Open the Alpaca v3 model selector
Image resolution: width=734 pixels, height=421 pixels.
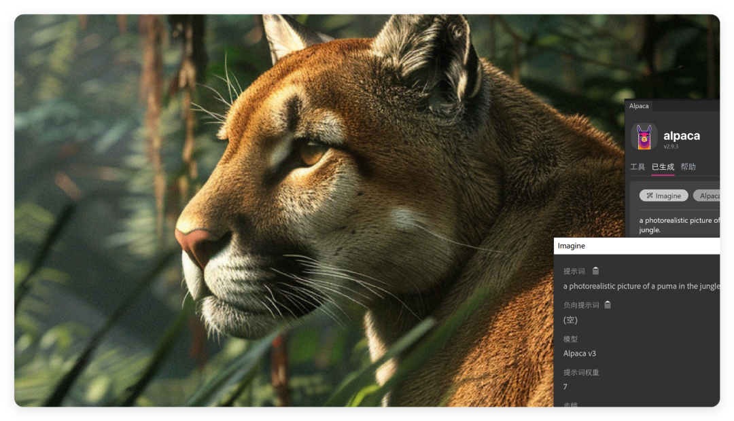(581, 353)
